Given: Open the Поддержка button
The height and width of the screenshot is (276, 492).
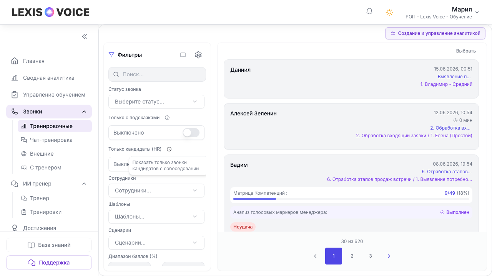Looking at the screenshot, I should (x=49, y=263).
